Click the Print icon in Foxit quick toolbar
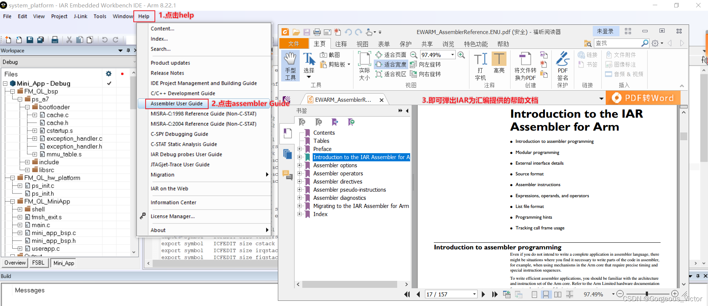The height and width of the screenshot is (306, 708). point(317,32)
